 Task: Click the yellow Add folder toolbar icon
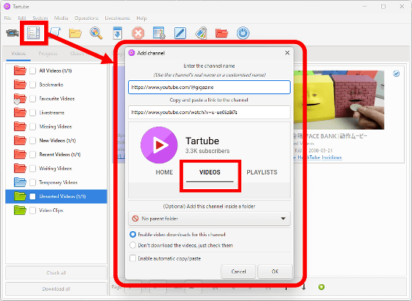pos(75,33)
